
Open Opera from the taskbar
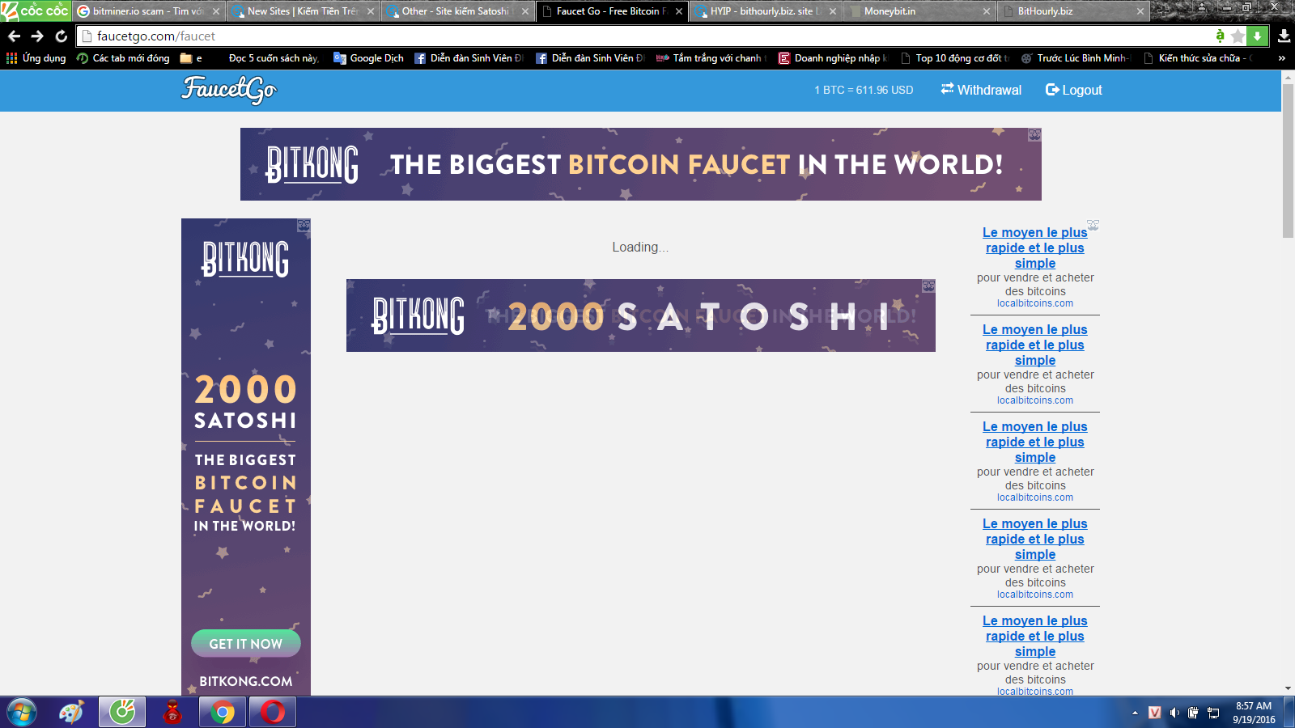point(273,713)
